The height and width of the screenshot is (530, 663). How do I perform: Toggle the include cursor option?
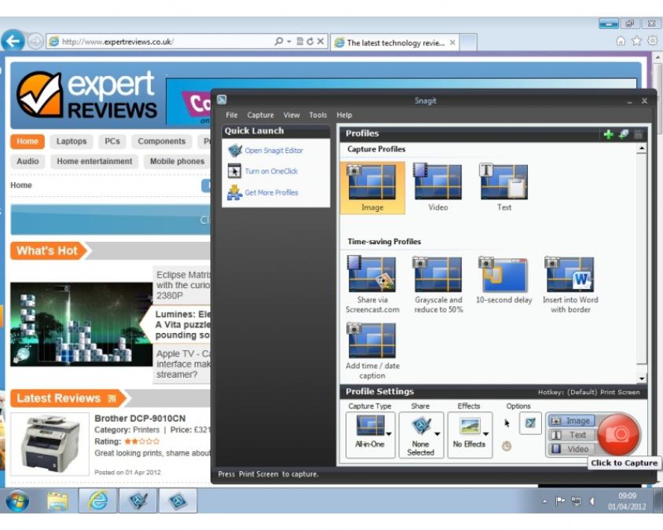(x=507, y=423)
